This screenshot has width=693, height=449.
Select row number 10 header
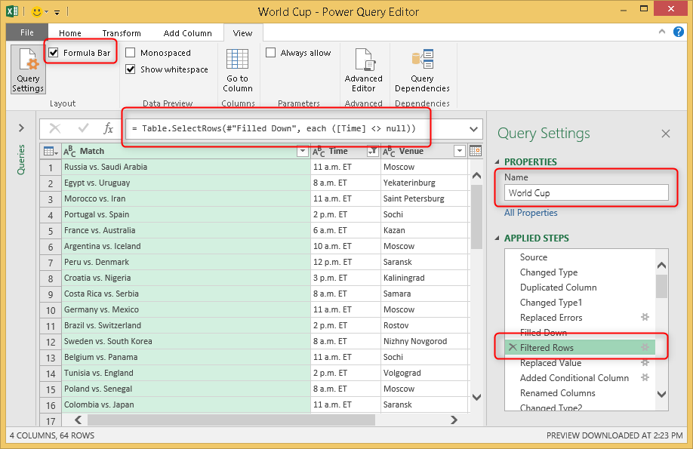(x=51, y=310)
